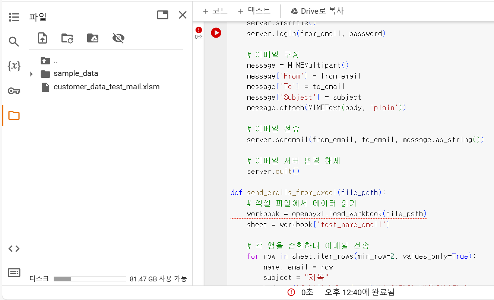
Task: Open the table of contents sidebar icon
Action: (x=14, y=17)
